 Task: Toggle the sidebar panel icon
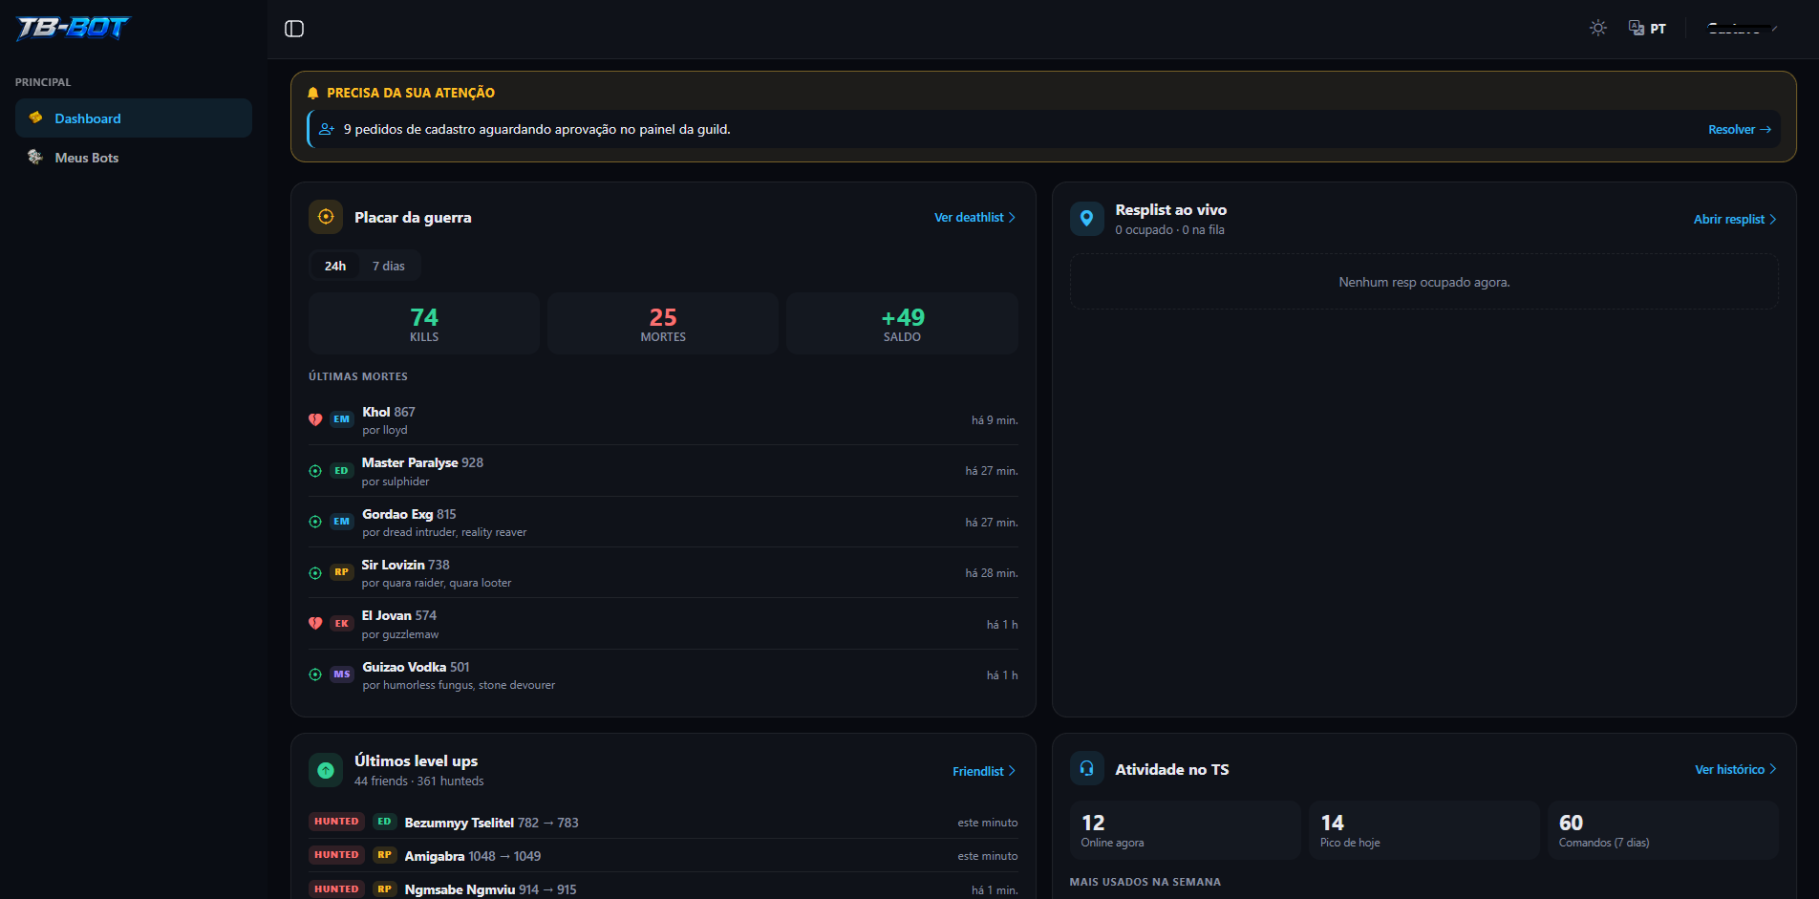[294, 29]
